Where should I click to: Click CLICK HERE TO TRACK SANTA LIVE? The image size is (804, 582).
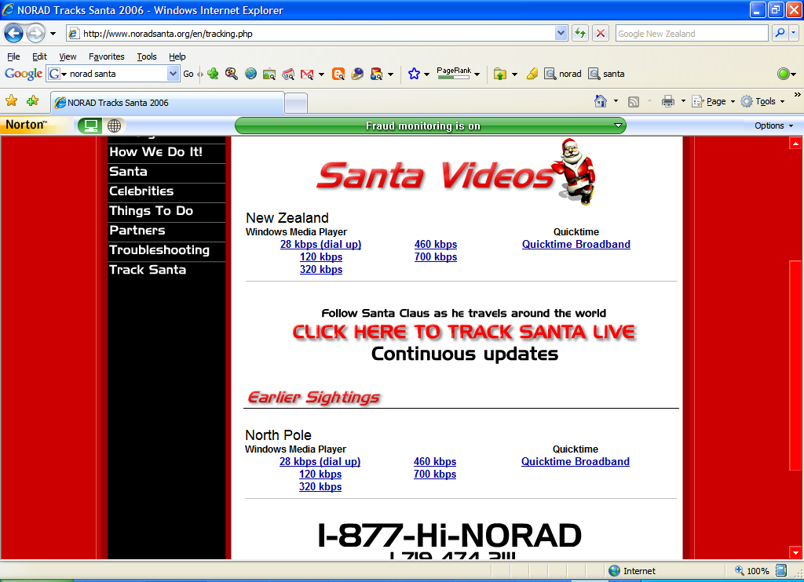pos(464,332)
